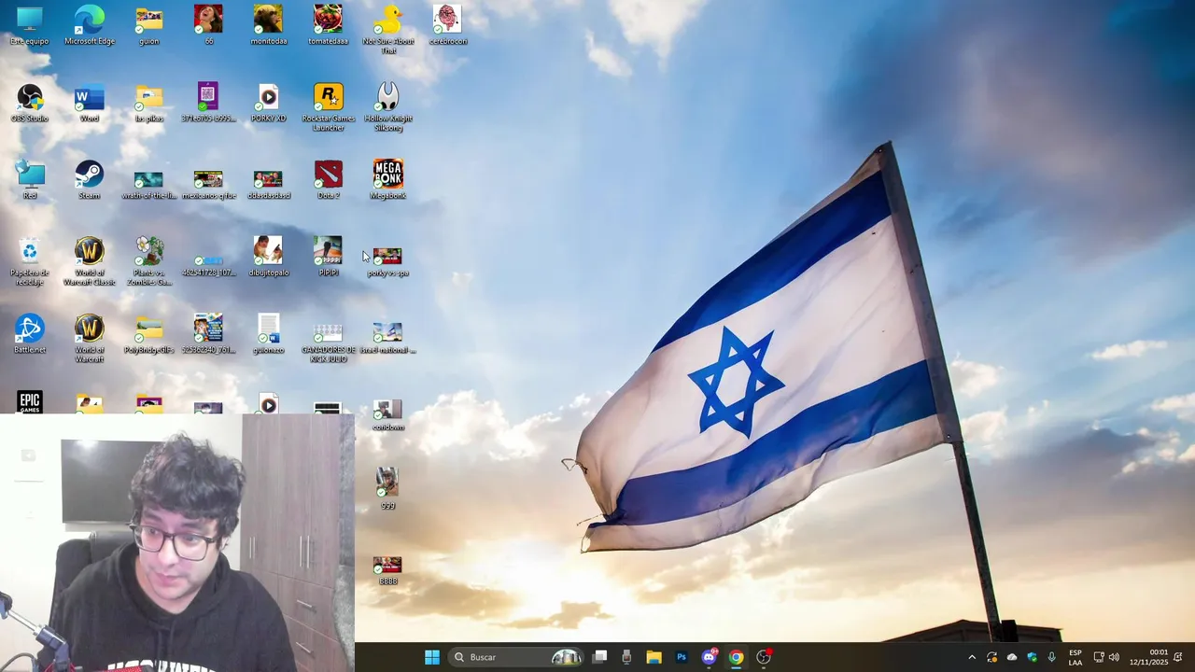This screenshot has width=1195, height=672.
Task: Select World of Warcraft Classic shortcut
Action: 90,260
